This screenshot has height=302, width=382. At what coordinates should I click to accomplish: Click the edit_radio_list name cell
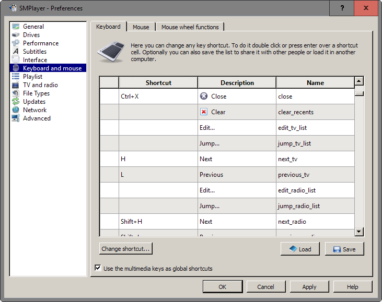point(315,190)
